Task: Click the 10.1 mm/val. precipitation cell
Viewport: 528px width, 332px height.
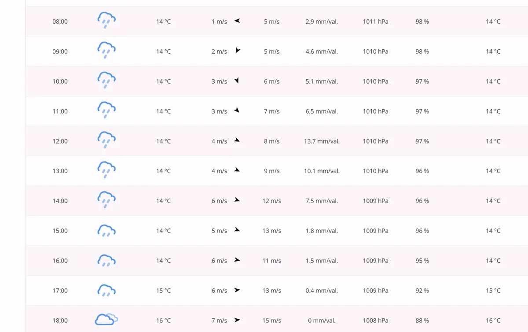Action: point(322,171)
